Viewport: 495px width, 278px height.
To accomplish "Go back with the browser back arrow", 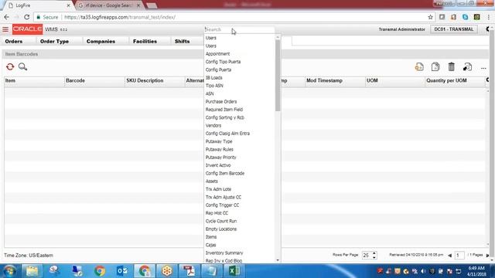I will pyautogui.click(x=7, y=17).
